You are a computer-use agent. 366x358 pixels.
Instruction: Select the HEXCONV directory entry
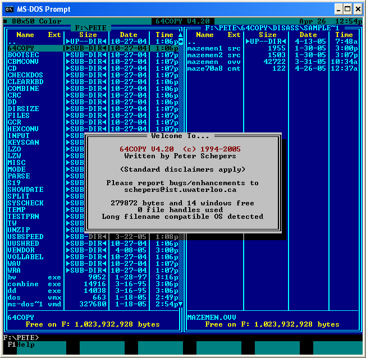pos(93,129)
